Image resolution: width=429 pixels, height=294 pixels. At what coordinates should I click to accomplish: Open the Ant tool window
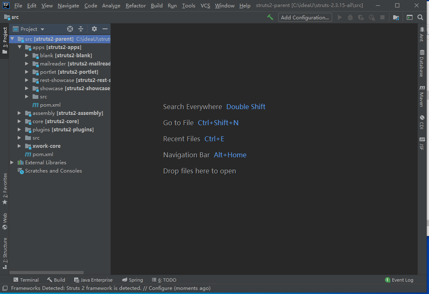coord(422,34)
